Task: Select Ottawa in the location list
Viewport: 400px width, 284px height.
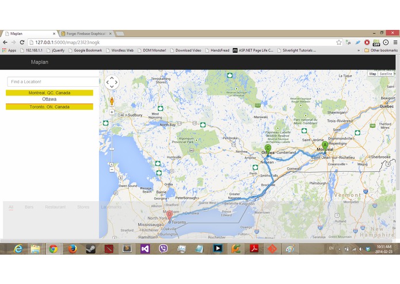Action: click(49, 99)
